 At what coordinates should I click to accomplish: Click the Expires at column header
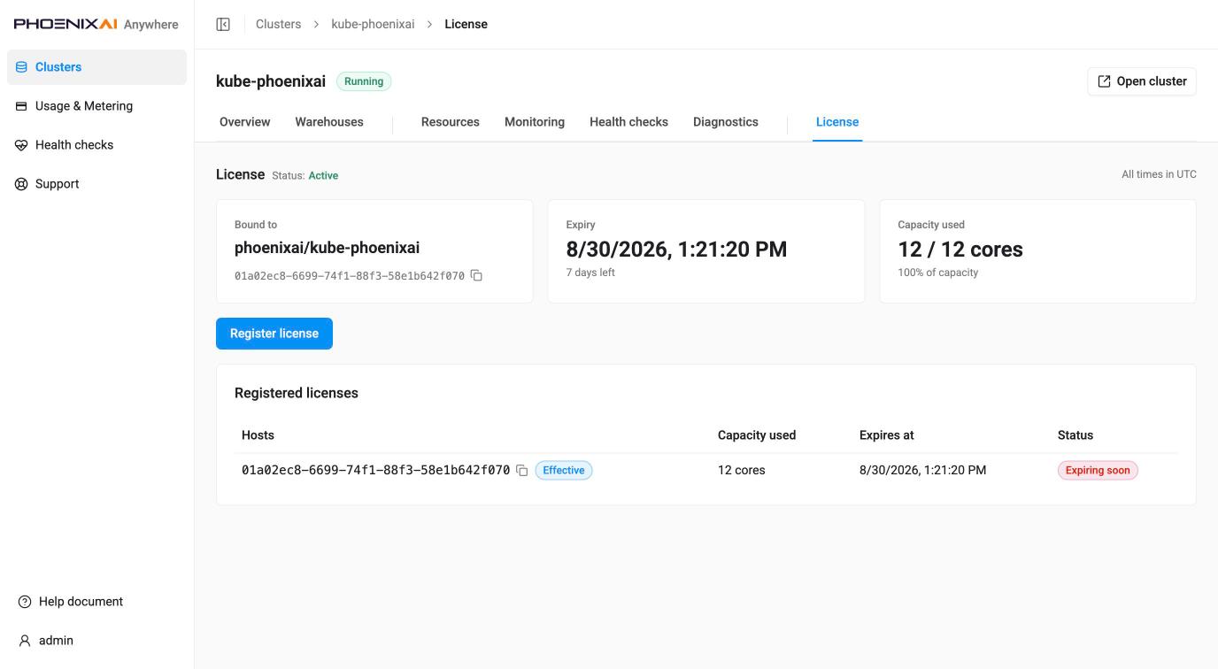point(886,435)
